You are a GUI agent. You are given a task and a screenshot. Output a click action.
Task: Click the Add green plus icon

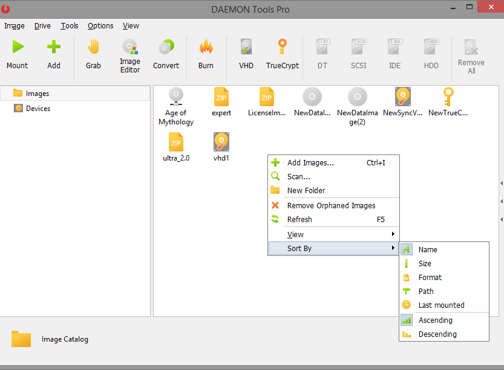click(54, 47)
